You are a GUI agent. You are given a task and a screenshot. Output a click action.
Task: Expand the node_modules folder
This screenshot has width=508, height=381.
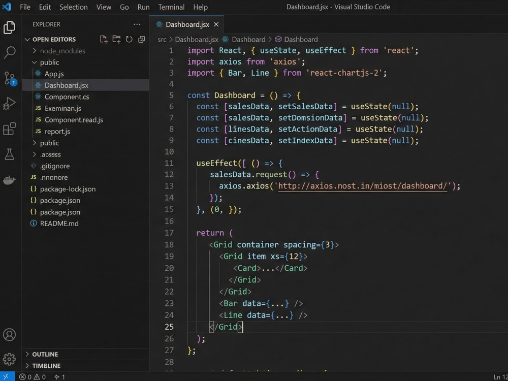point(35,51)
